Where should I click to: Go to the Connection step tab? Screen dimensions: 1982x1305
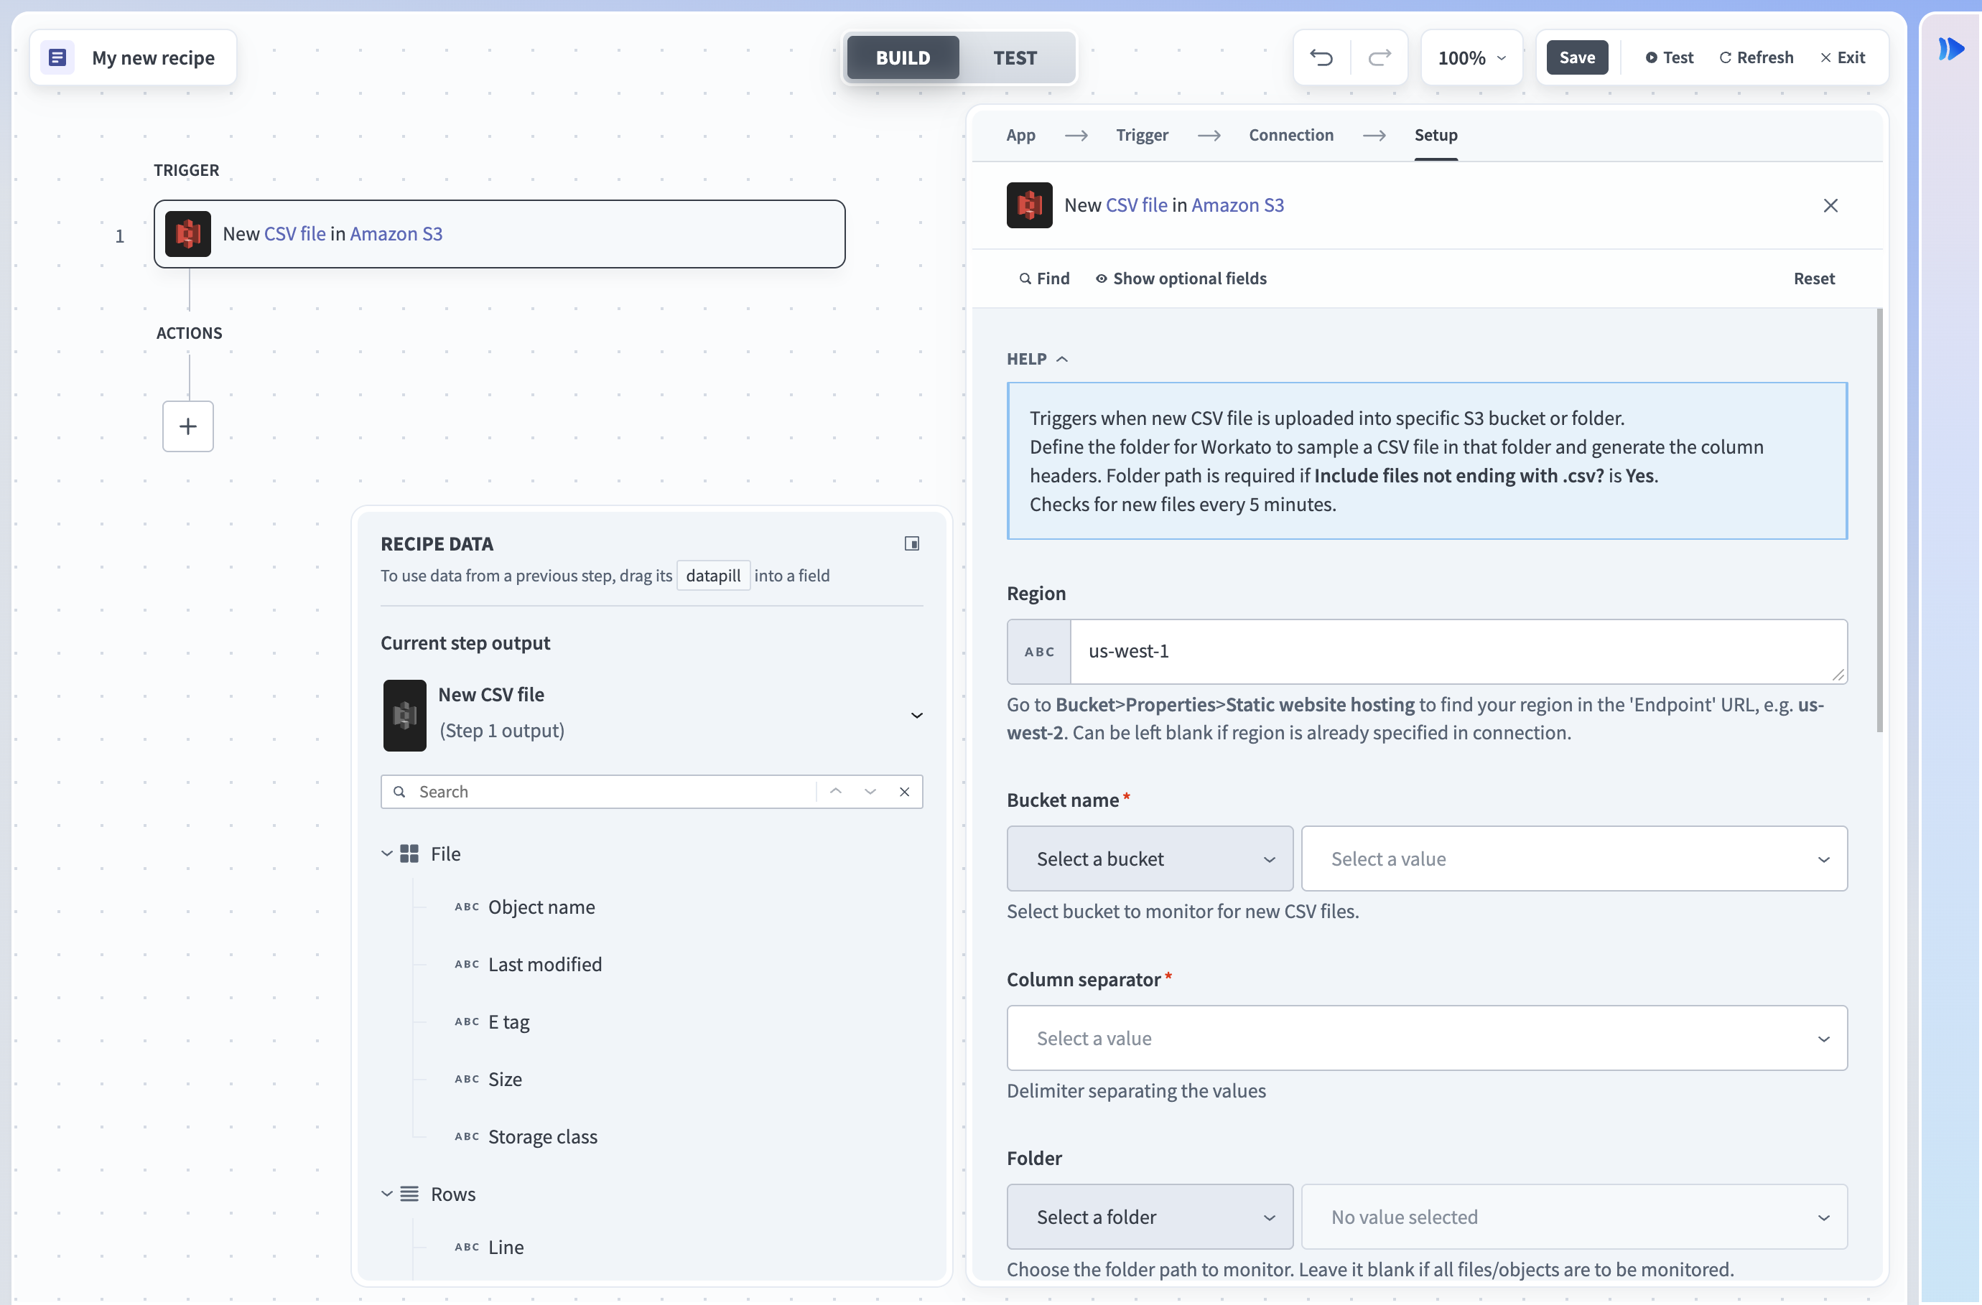[x=1290, y=135]
